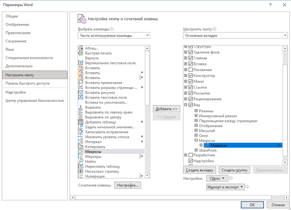This screenshot has width=291, height=210.
Task: Click the Создать вкладку button
Action: point(199,170)
